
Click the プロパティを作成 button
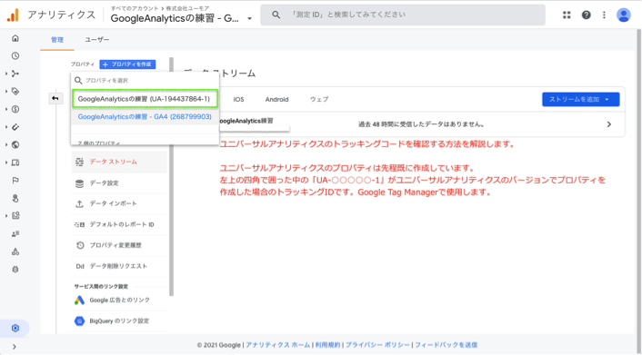pos(127,64)
